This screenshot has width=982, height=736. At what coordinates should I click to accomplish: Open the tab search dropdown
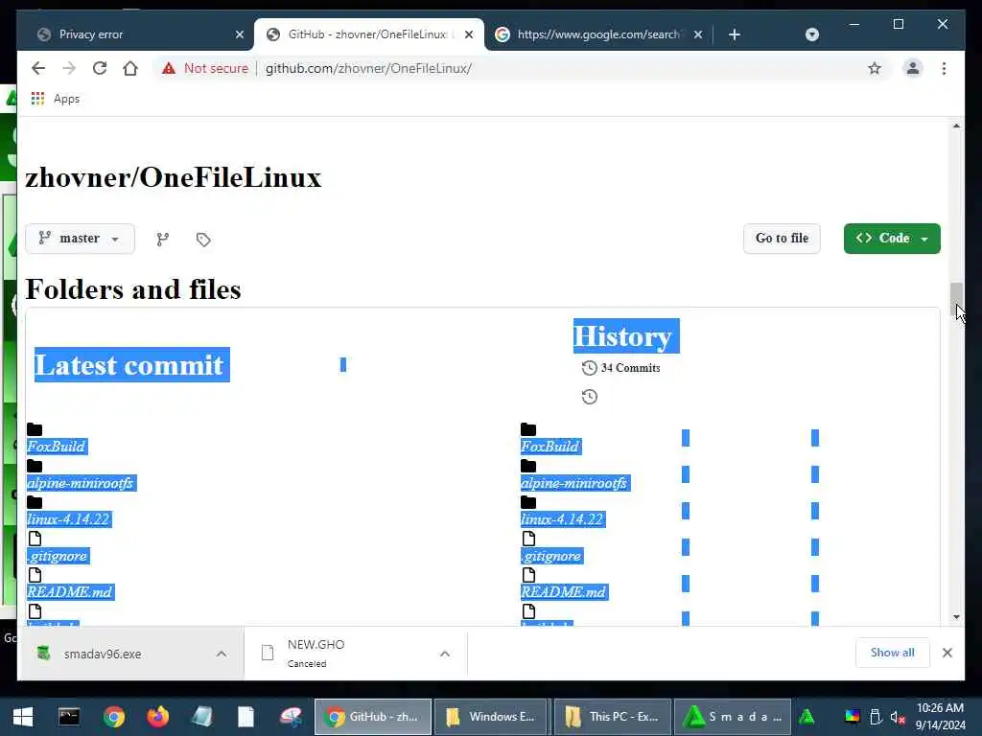pyautogui.click(x=811, y=34)
